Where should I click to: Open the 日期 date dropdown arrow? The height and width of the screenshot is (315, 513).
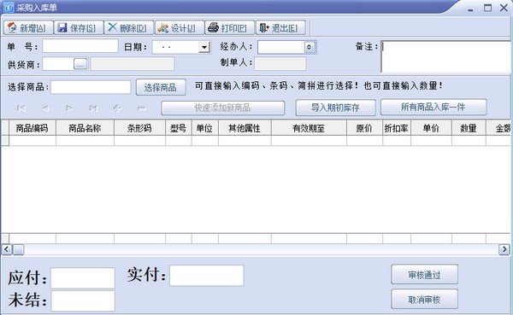click(204, 48)
